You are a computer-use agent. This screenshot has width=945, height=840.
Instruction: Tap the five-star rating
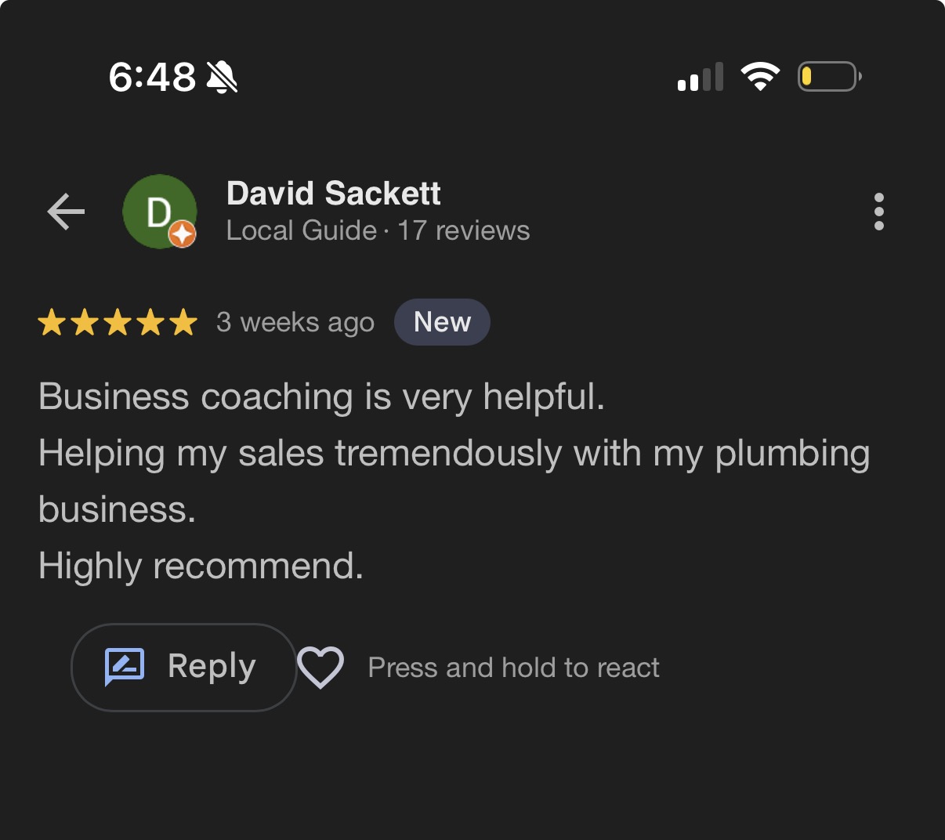[x=118, y=322]
